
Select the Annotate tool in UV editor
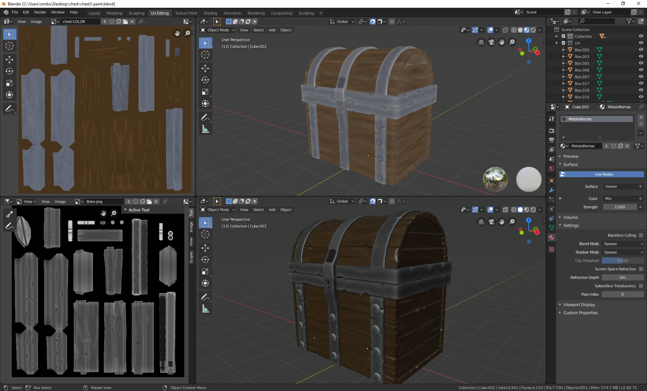9,109
